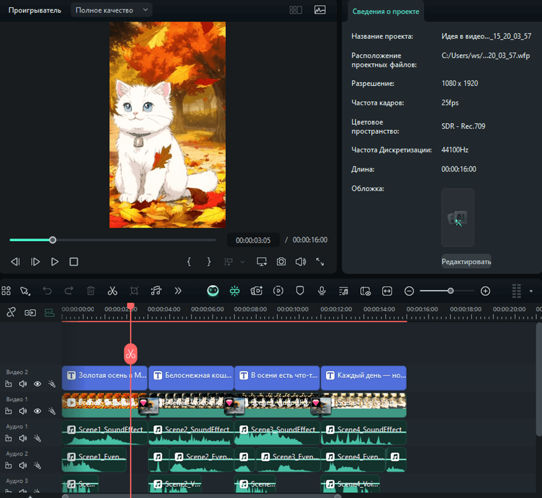Split clip with the scissors toolbar icon
This screenshot has width=542, height=498.
coord(112,291)
